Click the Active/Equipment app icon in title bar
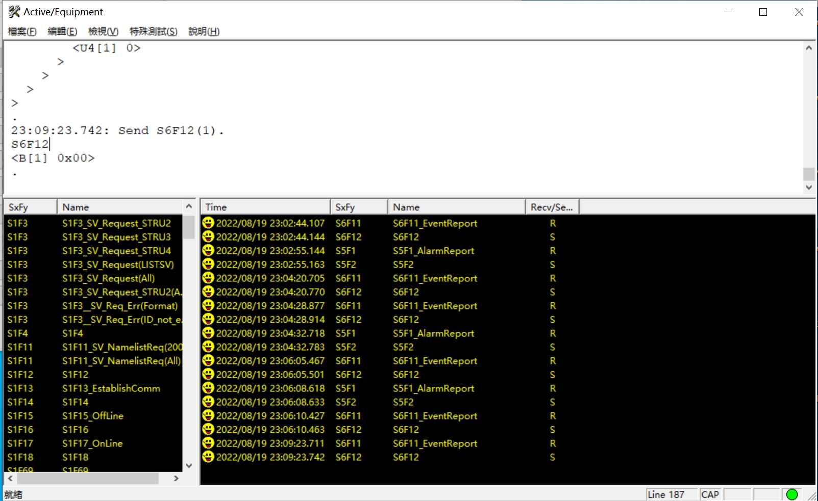This screenshot has width=818, height=501. [x=14, y=12]
